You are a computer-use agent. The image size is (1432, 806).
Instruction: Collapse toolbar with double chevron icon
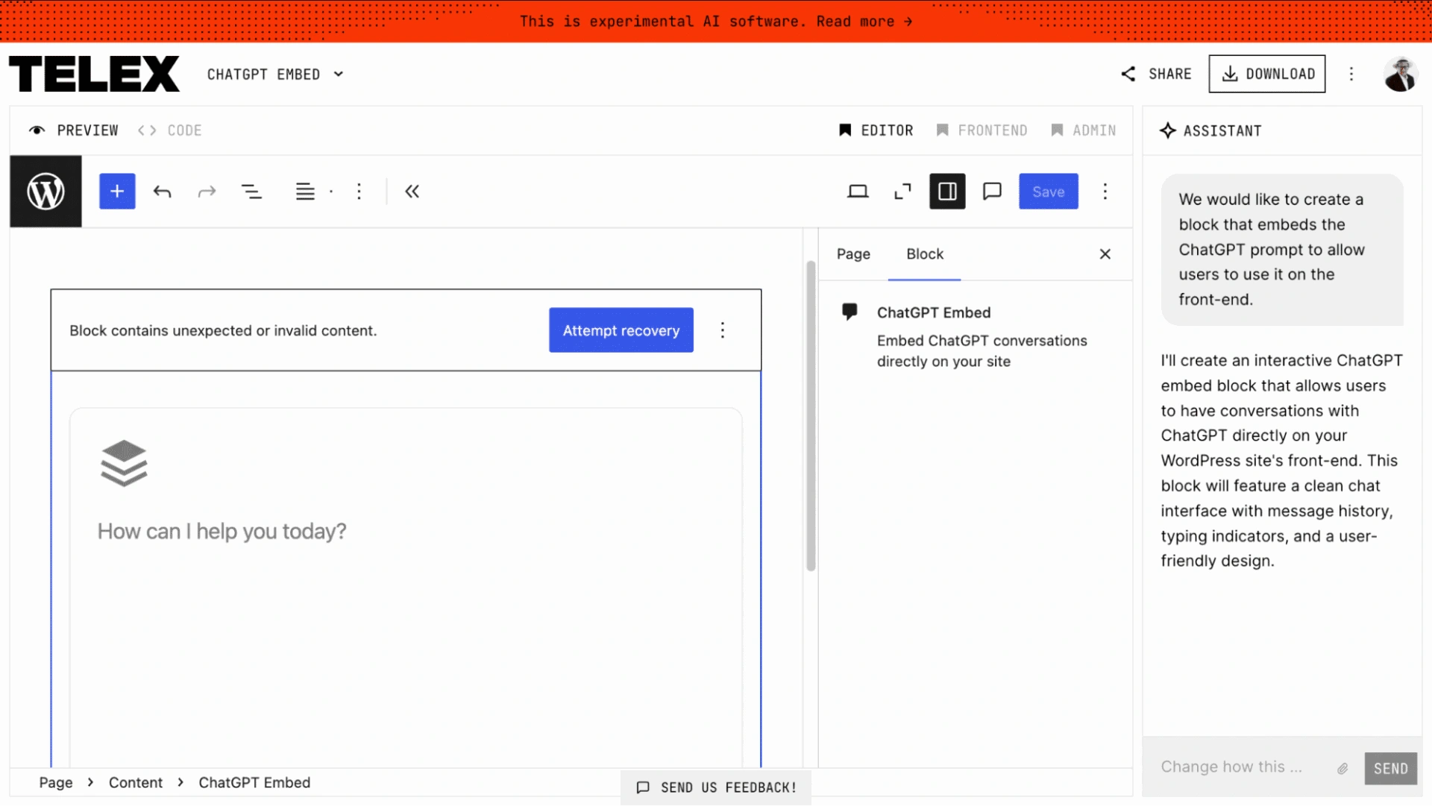(x=412, y=192)
